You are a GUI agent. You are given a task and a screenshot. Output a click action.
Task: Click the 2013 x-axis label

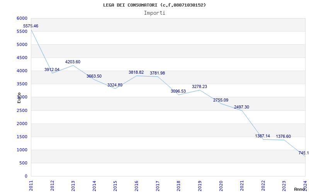pos(73,186)
